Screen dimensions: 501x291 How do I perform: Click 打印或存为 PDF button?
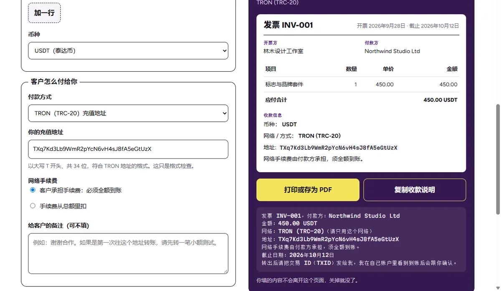tap(308, 190)
